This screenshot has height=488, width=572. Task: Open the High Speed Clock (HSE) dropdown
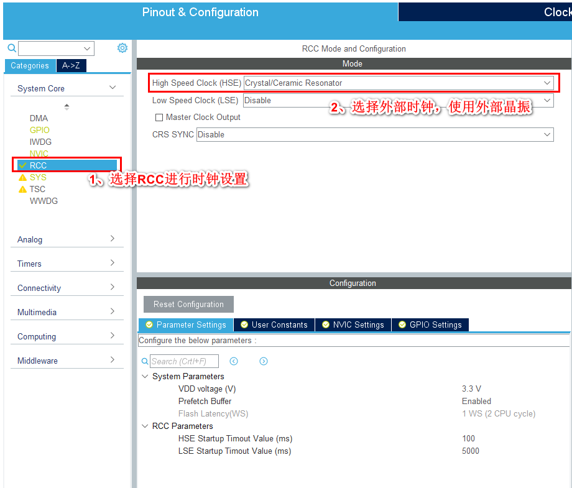coord(546,83)
